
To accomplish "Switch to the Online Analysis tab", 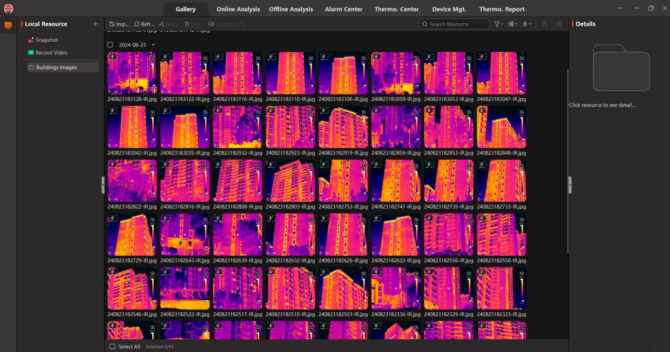I will tap(238, 9).
